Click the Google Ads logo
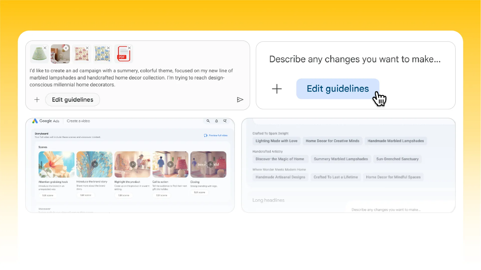 coord(46,121)
